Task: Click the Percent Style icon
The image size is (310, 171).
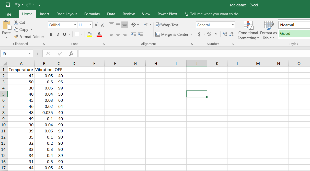Action: coord(209,34)
